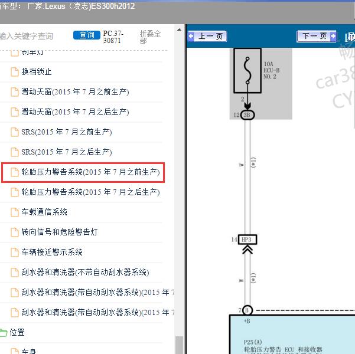Click file icon beside 车辆接近警示系统
The height and width of the screenshot is (354, 355).
(x=15, y=252)
